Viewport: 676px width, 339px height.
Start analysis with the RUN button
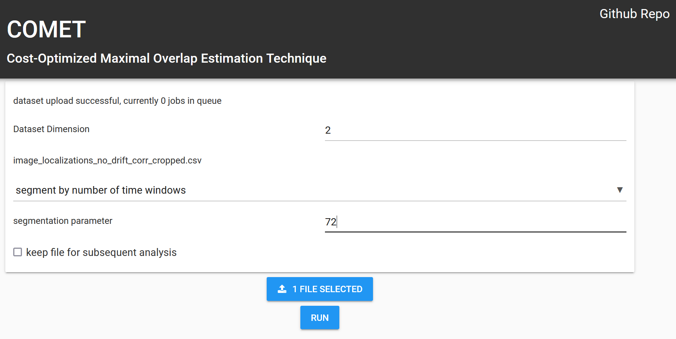click(320, 317)
